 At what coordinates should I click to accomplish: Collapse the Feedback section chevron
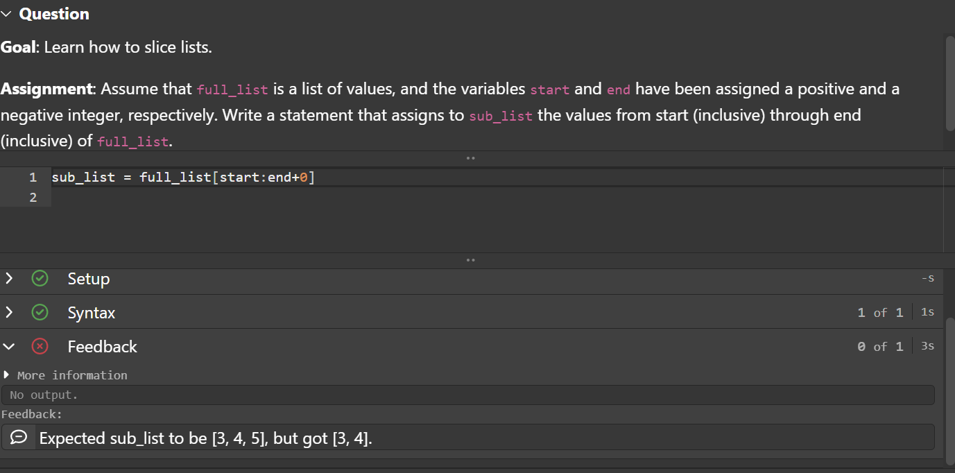[9, 346]
